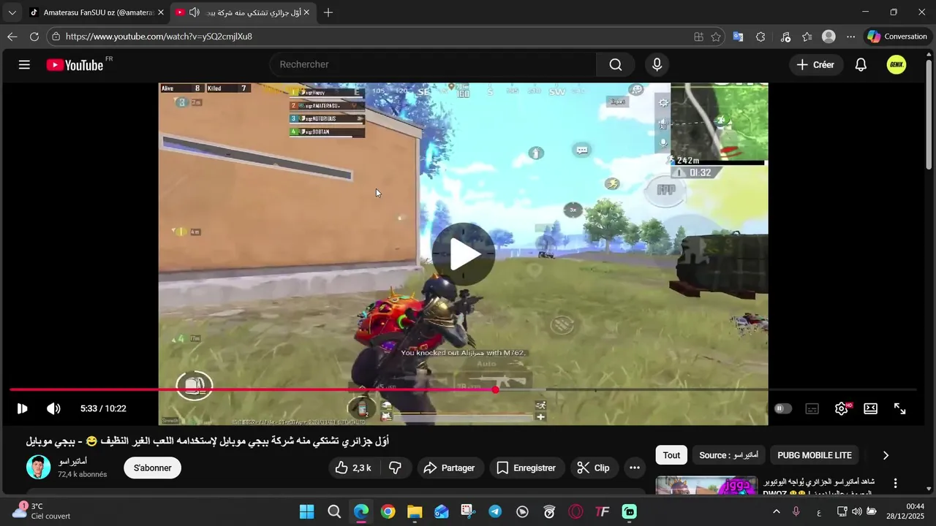The width and height of the screenshot is (936, 526).
Task: Open YouTube notifications bell
Action: pos(861,64)
